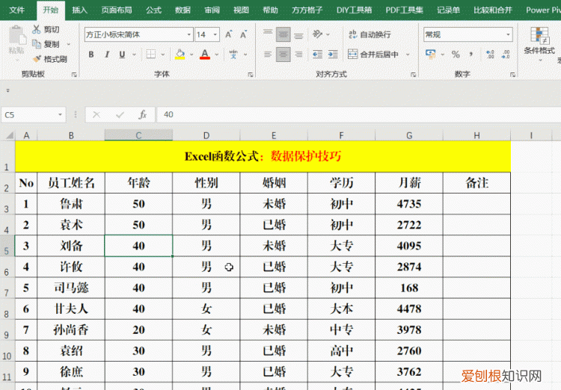This screenshot has height=390, width=561.
Task: Select cell with 孙尚香
Action: click(71, 329)
